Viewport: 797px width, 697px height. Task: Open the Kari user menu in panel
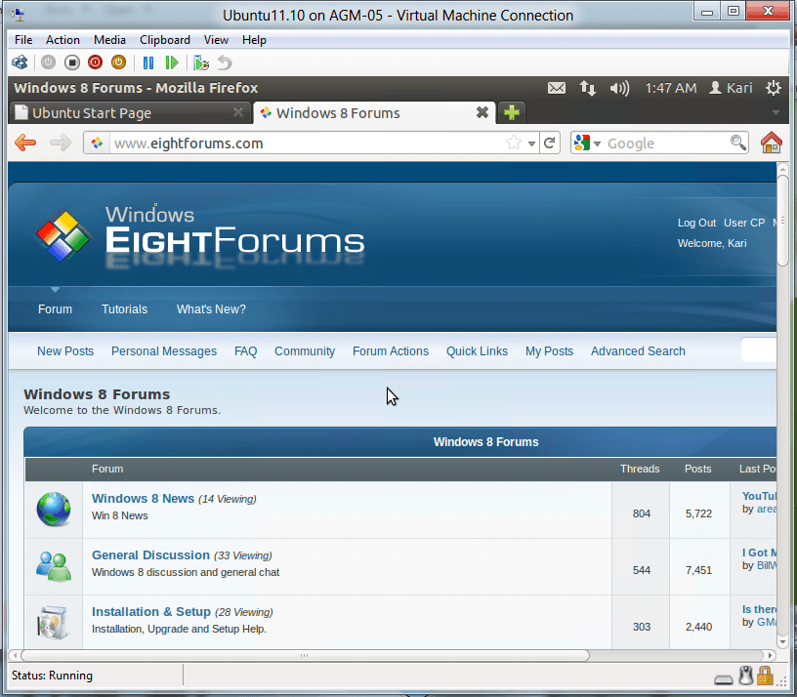click(731, 88)
